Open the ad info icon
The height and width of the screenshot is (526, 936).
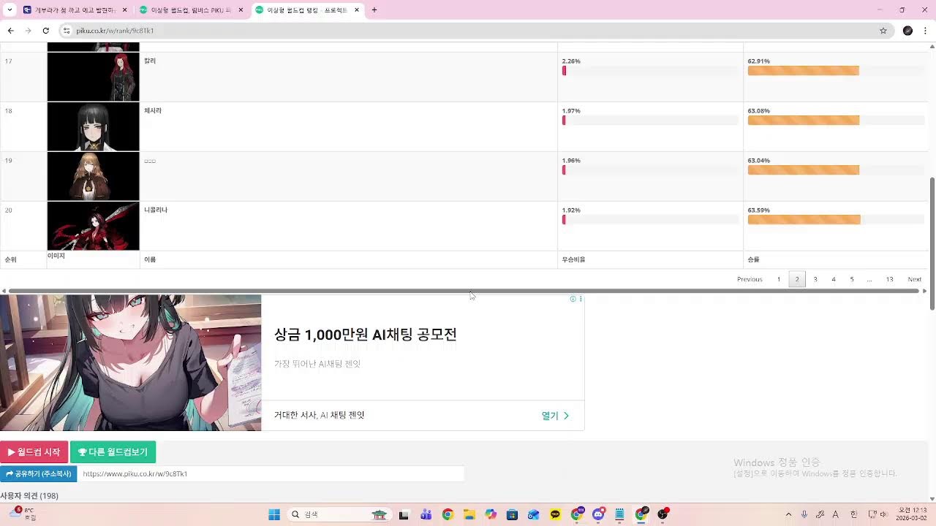573,299
